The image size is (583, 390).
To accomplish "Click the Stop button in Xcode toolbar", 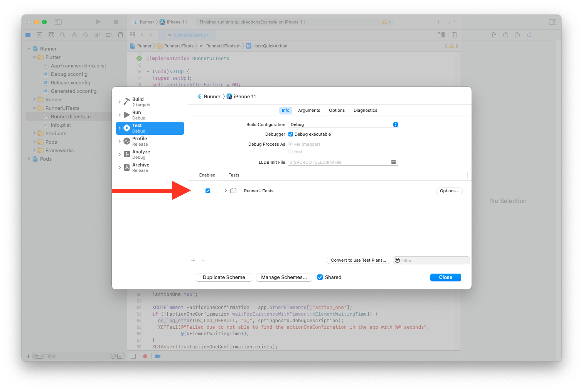I will (116, 22).
